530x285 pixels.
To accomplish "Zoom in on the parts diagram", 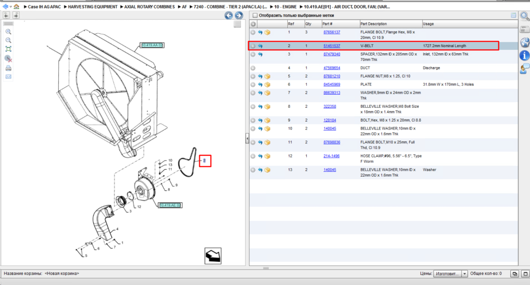I will click(8, 32).
